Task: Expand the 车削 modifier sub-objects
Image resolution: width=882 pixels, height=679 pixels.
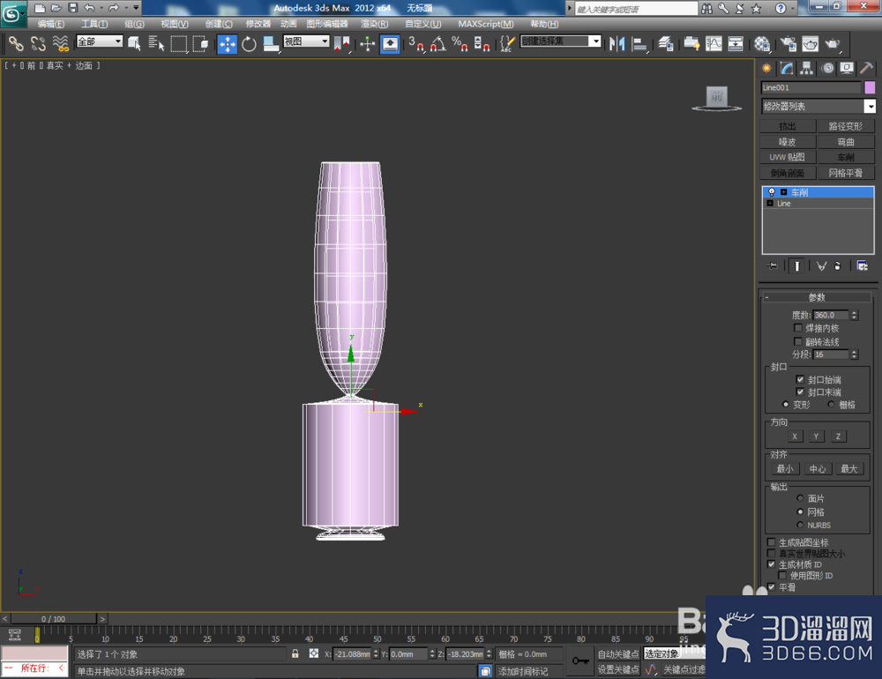Action: (x=783, y=192)
